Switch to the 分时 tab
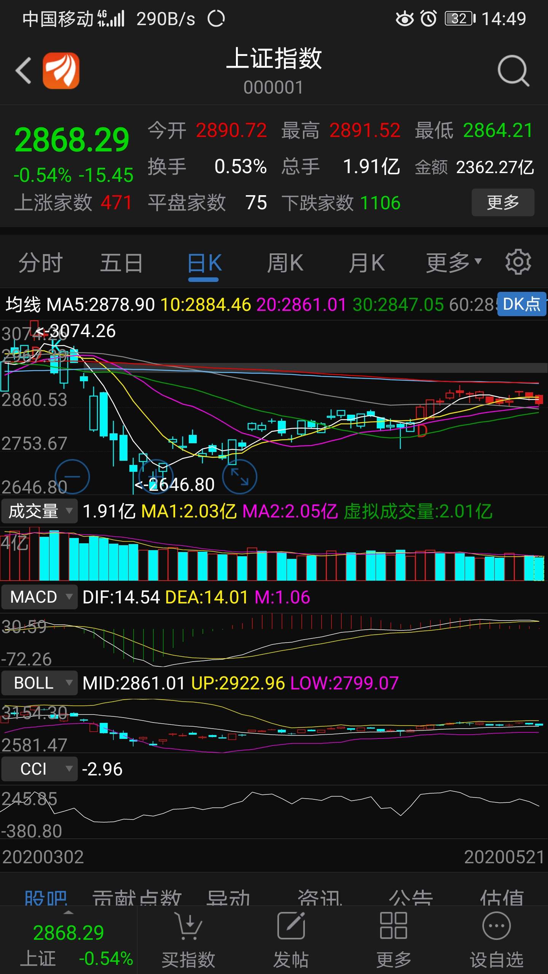The image size is (548, 974). (41, 263)
